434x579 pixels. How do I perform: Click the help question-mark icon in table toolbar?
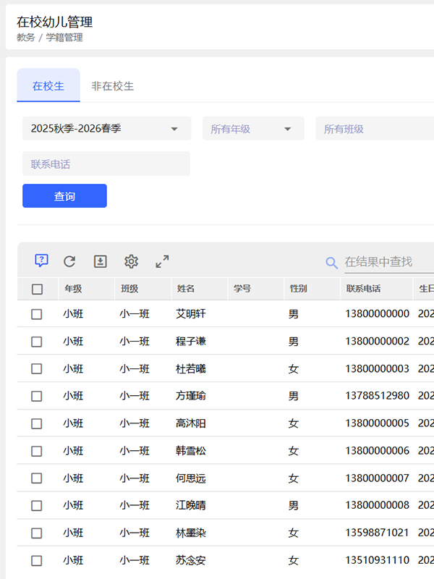pos(42,261)
